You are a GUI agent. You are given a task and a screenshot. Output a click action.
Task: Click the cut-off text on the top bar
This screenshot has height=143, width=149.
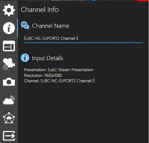point(68,0)
